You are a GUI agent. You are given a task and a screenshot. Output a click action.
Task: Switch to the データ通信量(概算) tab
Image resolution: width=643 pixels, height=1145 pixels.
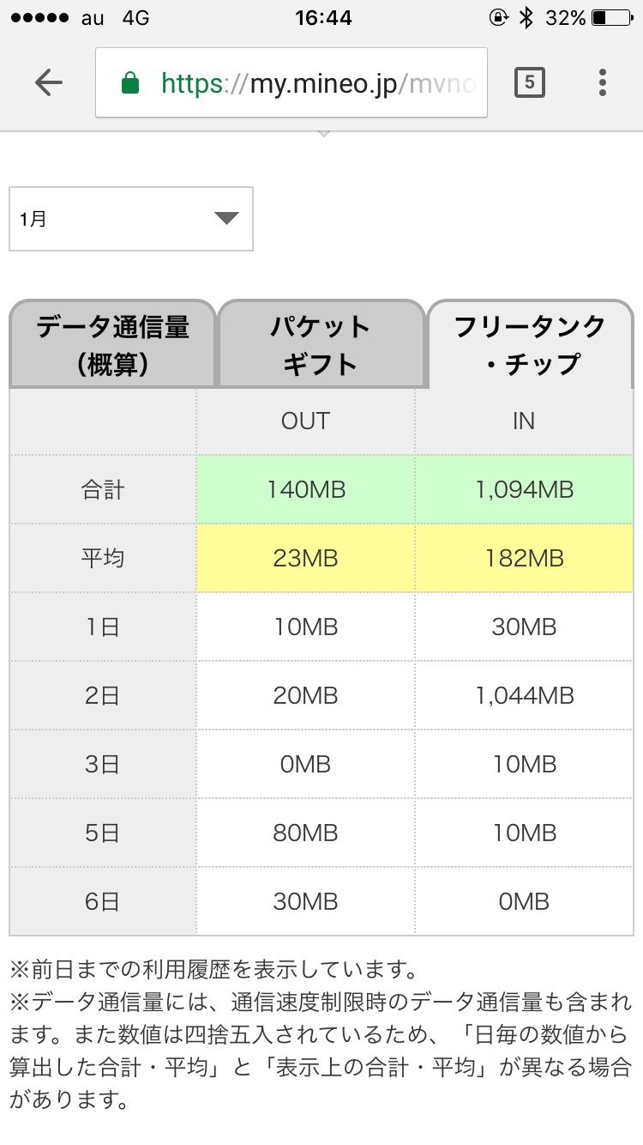(112, 345)
